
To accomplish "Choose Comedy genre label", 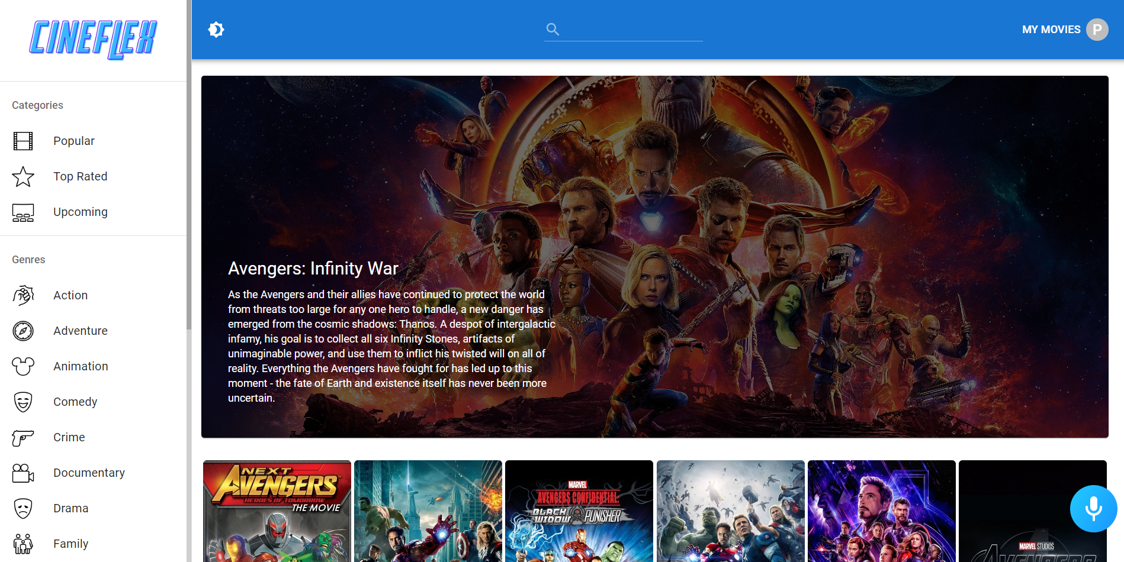I will [x=75, y=402].
